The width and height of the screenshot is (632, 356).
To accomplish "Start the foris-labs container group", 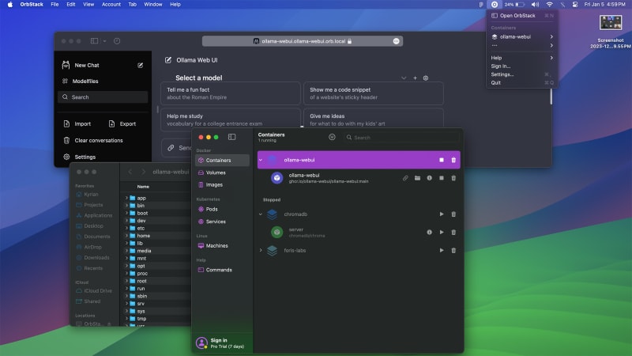I will pos(442,250).
